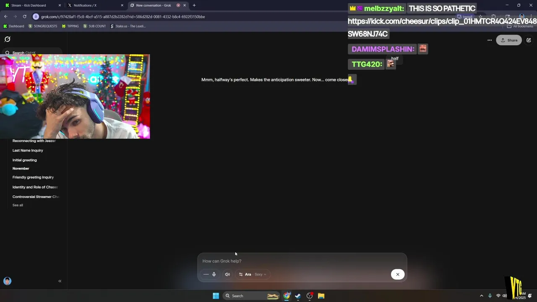
Task: Open the 'Reconnecting with Jeezer' conversation
Action: click(34, 141)
